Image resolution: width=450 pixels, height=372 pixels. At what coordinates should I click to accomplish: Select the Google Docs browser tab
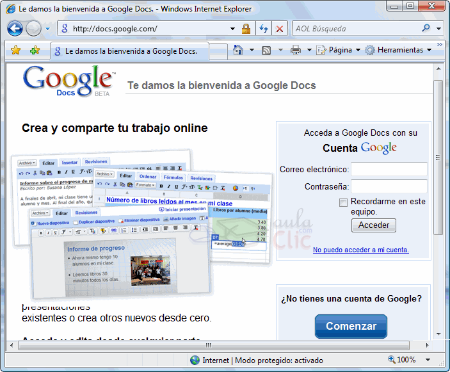tap(129, 51)
